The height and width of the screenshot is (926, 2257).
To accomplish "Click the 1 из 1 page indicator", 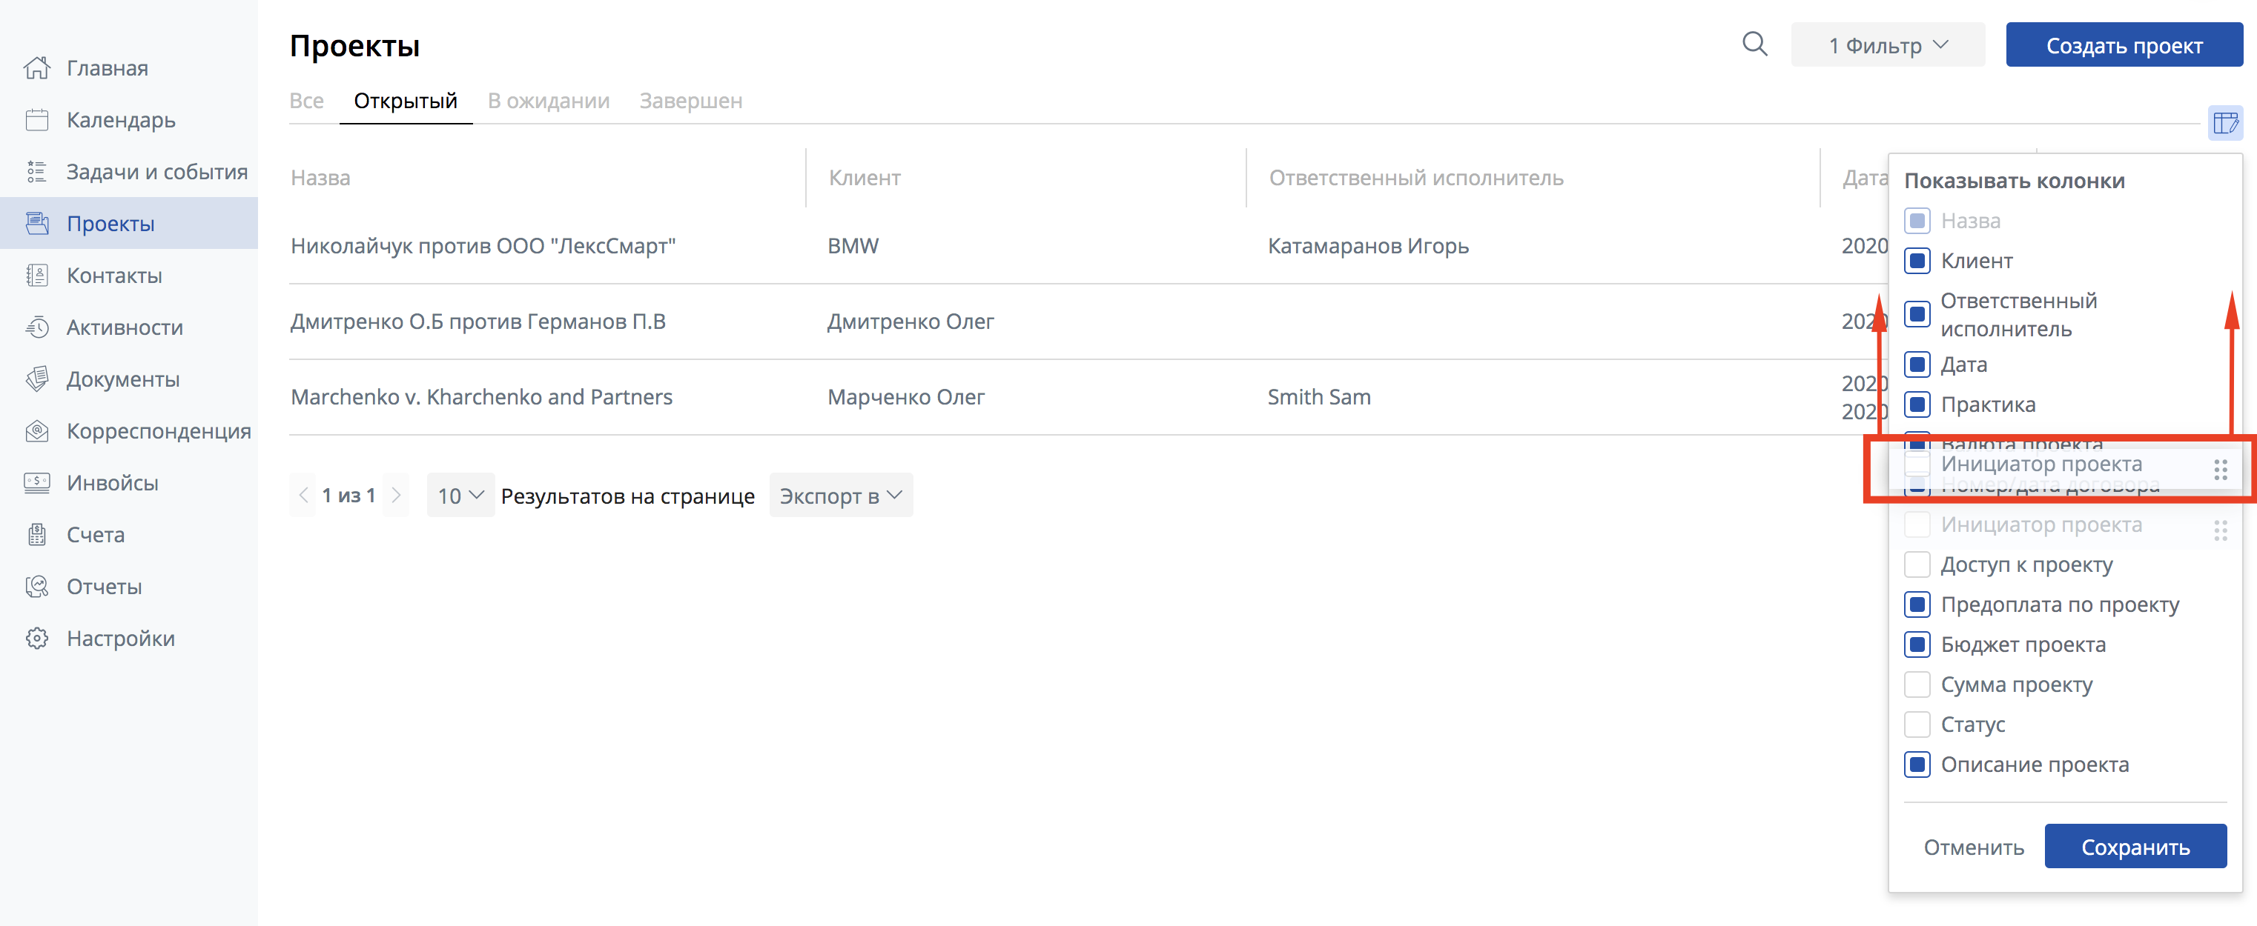I will (348, 496).
